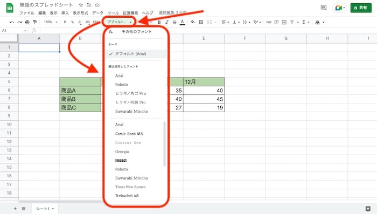
Task: Toggle italic formatting
Action: (x=167, y=22)
